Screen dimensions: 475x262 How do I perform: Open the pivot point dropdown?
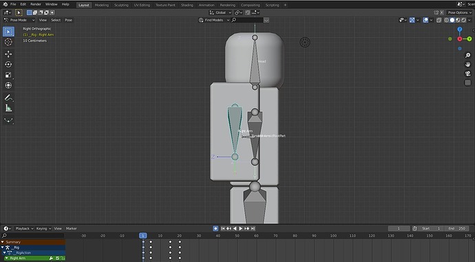coord(238,12)
